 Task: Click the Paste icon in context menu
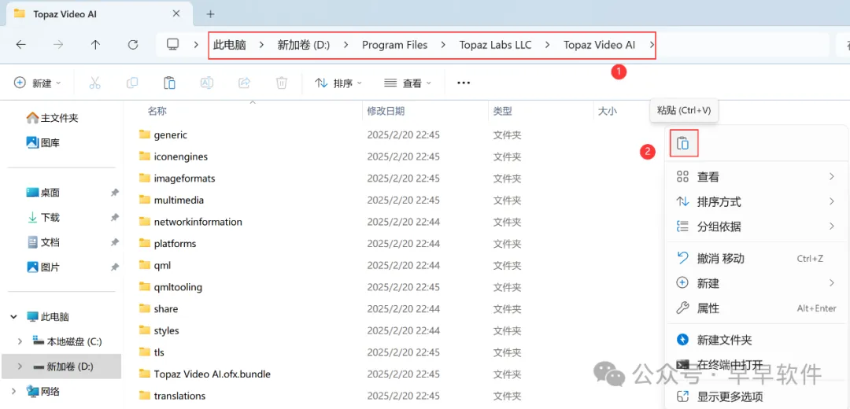[683, 144]
